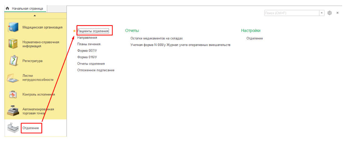Click the cash register icon
The image size is (347, 143).
[13, 111]
